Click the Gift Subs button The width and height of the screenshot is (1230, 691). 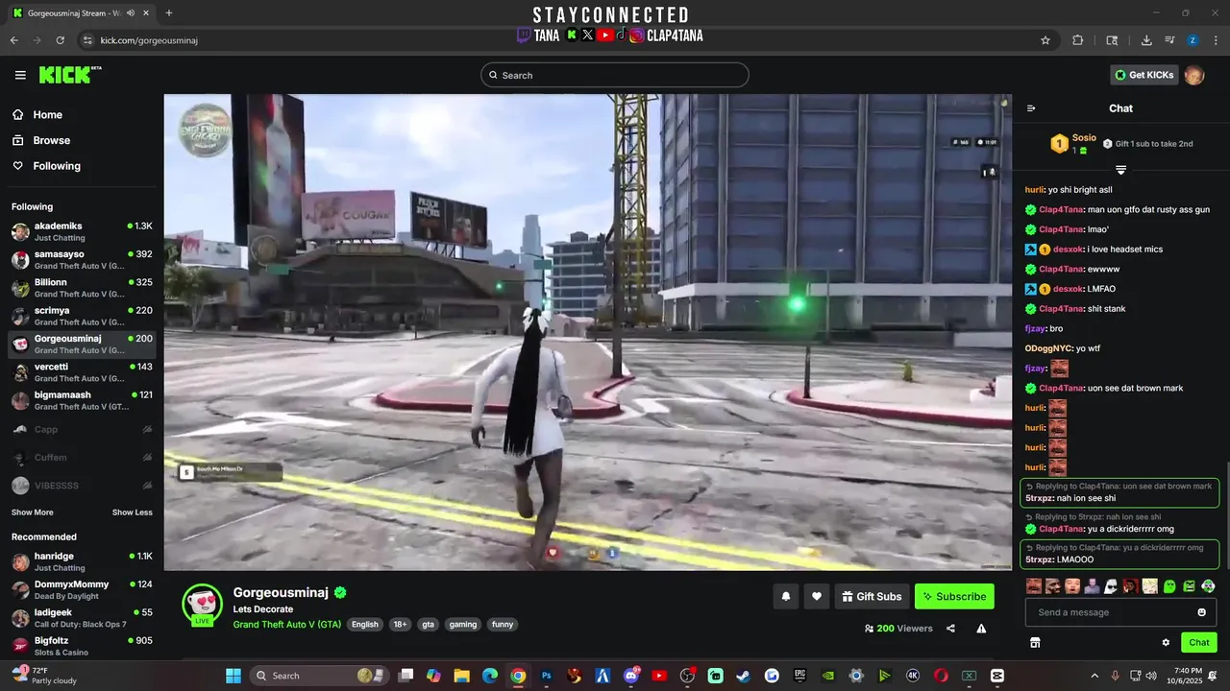873,596
